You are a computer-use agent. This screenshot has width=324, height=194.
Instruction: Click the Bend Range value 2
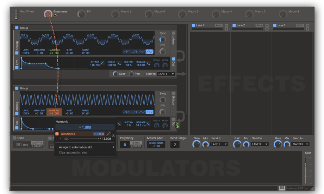point(175,145)
